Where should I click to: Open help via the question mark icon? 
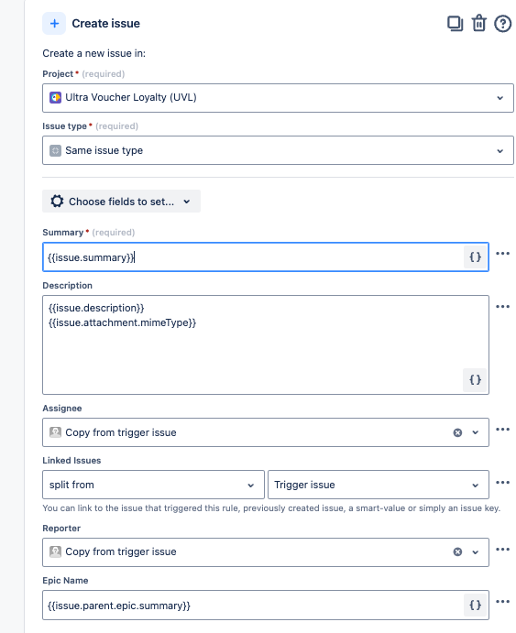click(502, 24)
